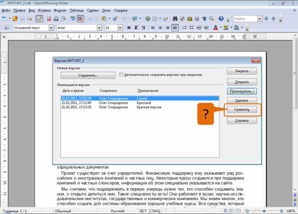298x214 pixels.
Task: Toggle the AutoSpellcheck icon
Action: click(80, 18)
